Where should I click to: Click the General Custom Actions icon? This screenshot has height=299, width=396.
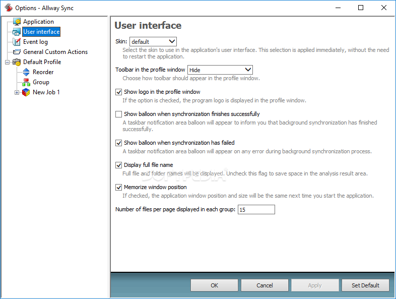[17, 52]
